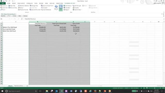
Task: Click Save As Smart Form
Action: [47, 6]
